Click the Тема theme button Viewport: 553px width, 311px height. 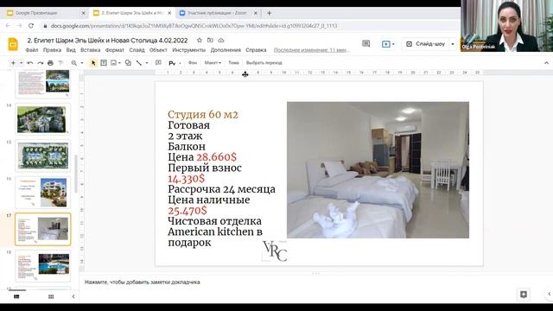[x=233, y=63]
